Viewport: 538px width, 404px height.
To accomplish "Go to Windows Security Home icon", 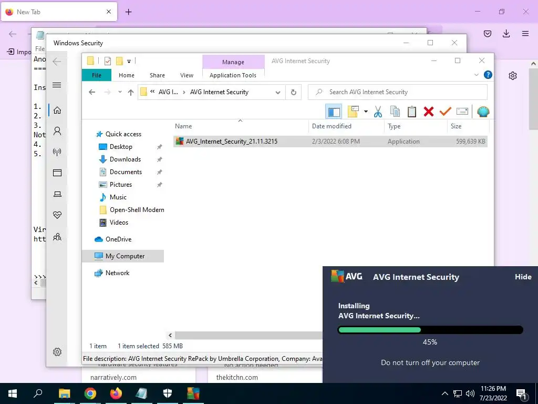I will click(57, 110).
